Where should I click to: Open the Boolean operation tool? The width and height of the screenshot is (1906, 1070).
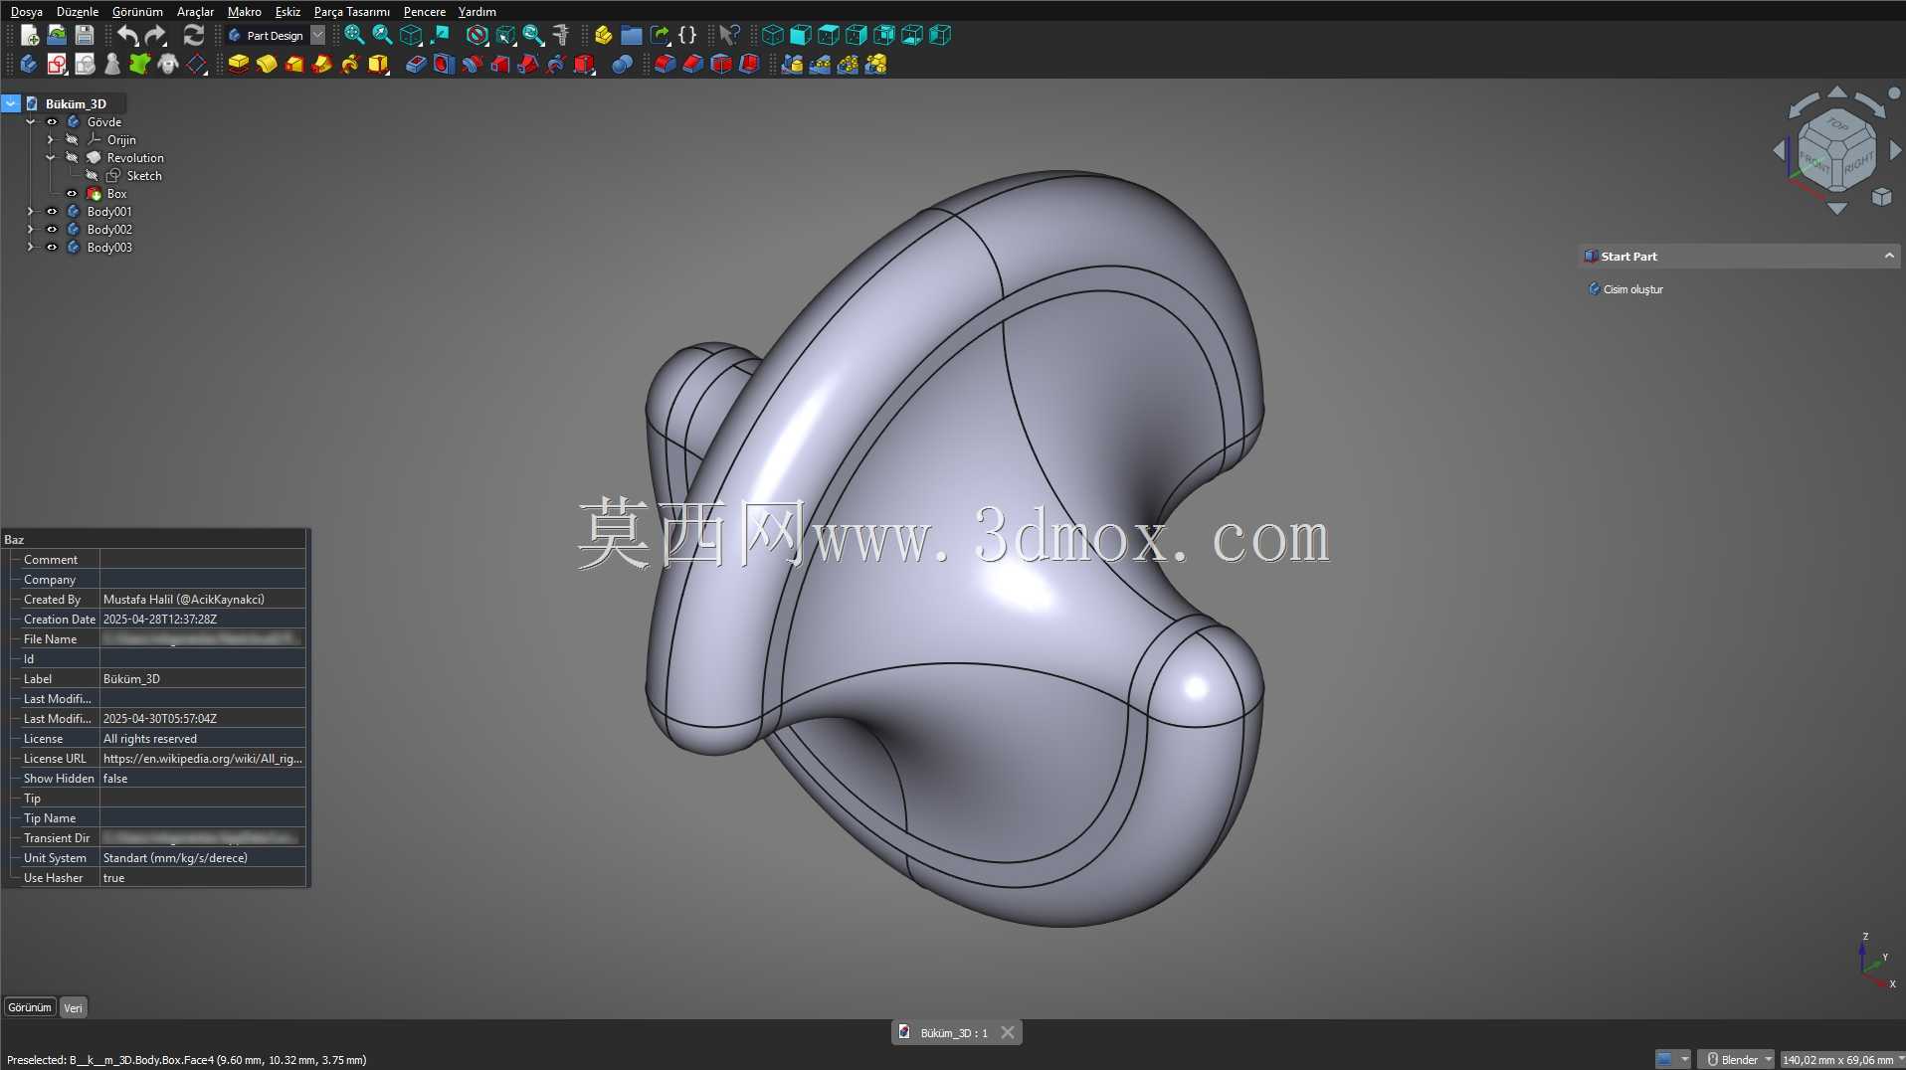point(622,65)
